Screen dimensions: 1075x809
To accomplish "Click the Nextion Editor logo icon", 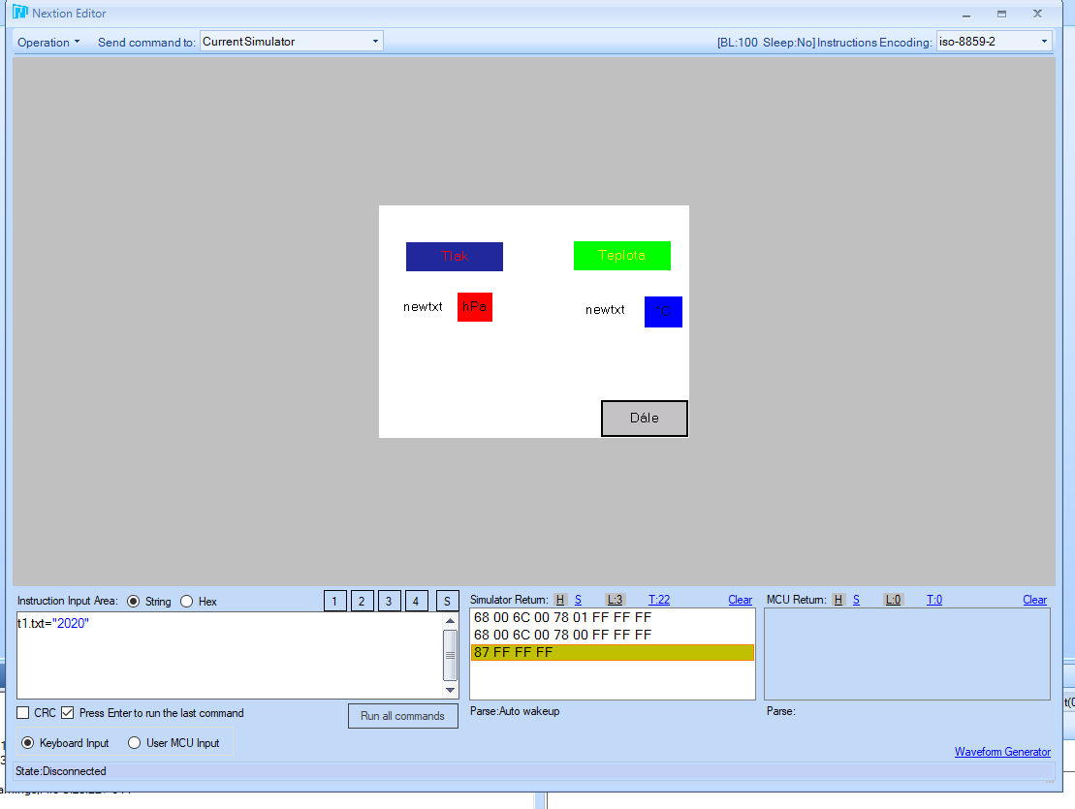I will [x=19, y=14].
